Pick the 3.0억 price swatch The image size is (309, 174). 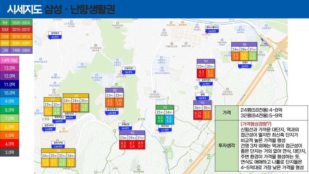click(x=10, y=152)
